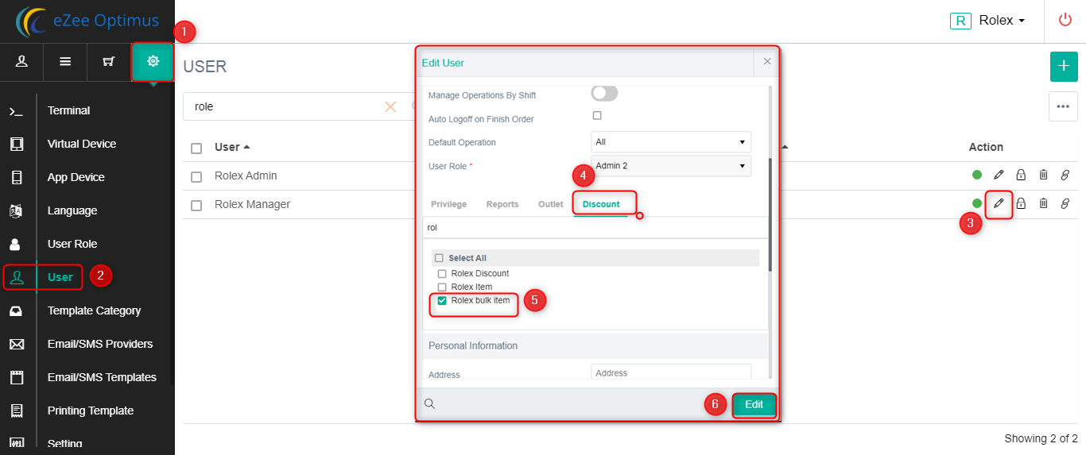The width and height of the screenshot is (1086, 455).
Task: Edit Rolex Admin with pencil icon
Action: click(999, 175)
